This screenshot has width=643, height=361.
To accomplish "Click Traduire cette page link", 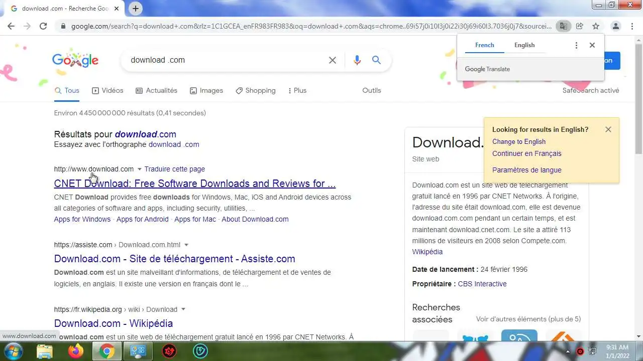I will click(175, 169).
